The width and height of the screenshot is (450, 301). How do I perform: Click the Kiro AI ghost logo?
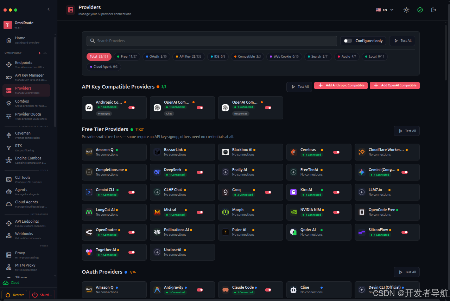tap(293, 192)
